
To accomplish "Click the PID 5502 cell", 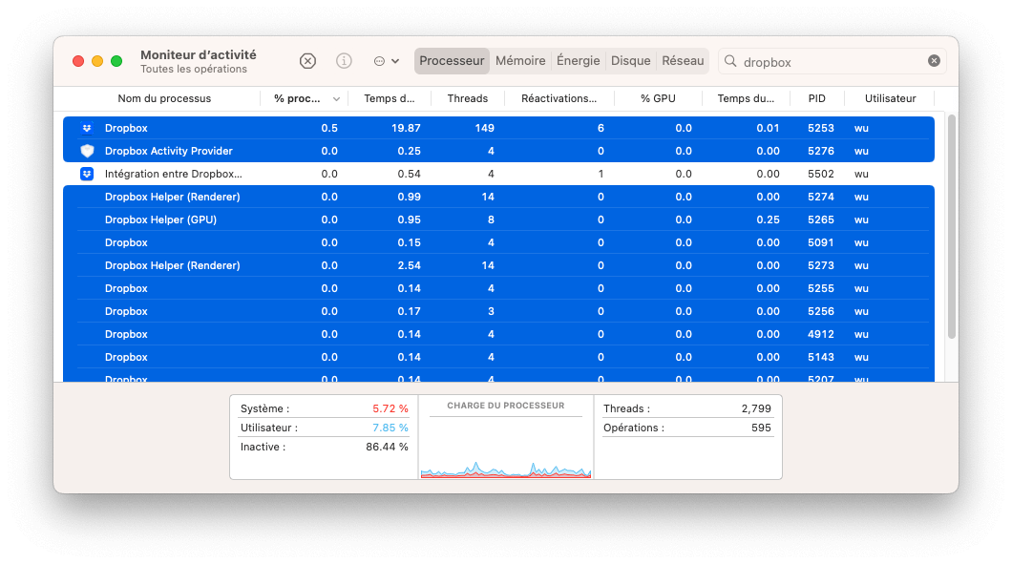I will [x=821, y=174].
